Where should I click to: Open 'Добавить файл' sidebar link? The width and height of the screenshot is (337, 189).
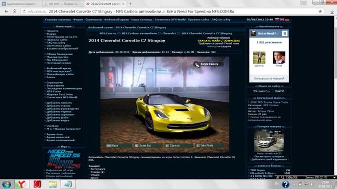pos(57,118)
